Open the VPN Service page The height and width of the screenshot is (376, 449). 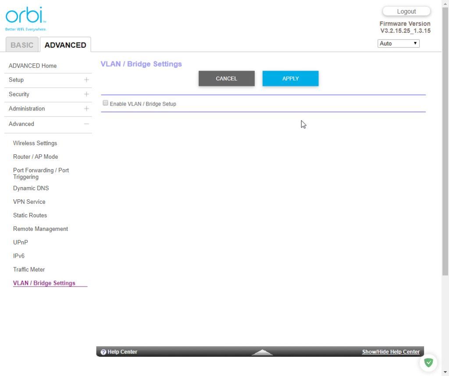(29, 202)
